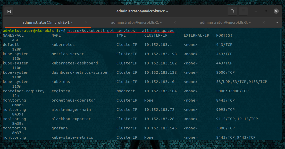Click the kubernetes service name

point(63,45)
